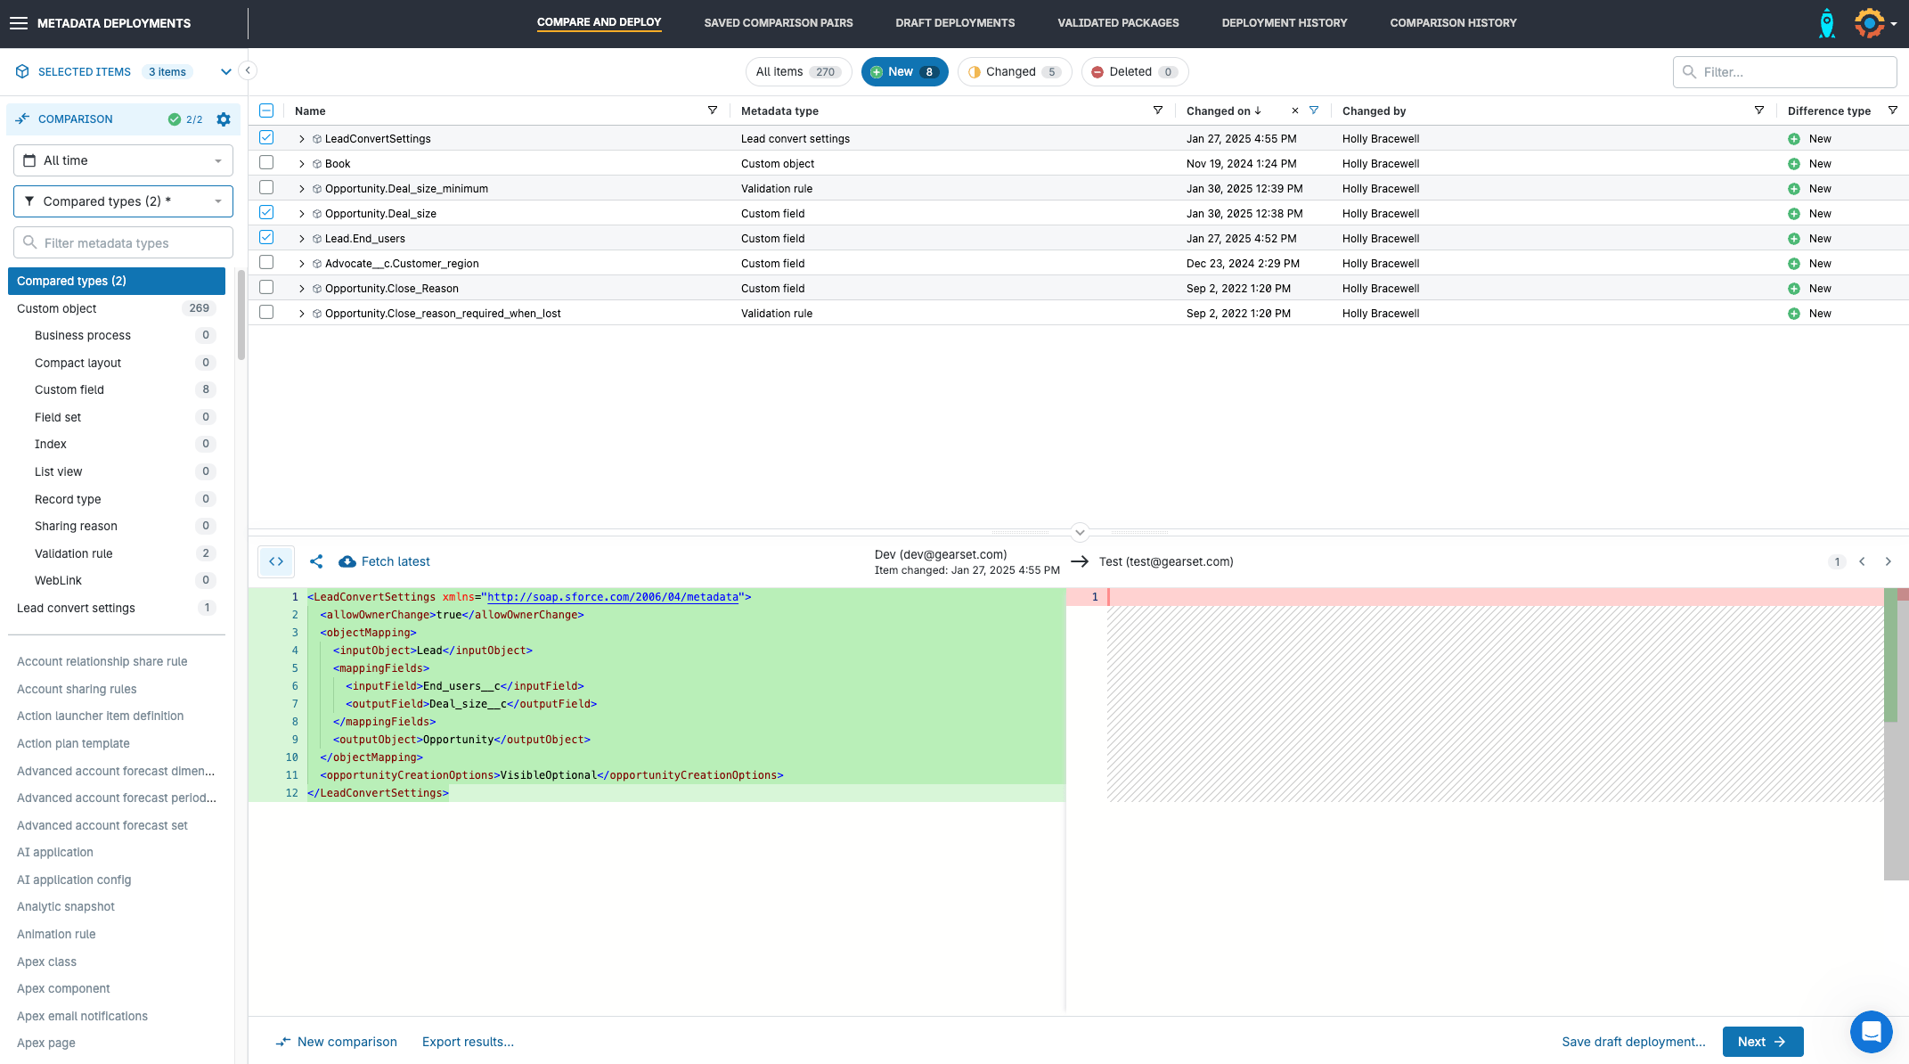Click the share icon in diff toolbar
This screenshot has height=1064, width=1909.
[316, 561]
